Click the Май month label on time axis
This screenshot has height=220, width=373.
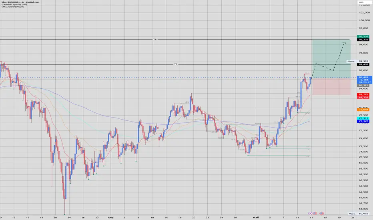point(256,217)
